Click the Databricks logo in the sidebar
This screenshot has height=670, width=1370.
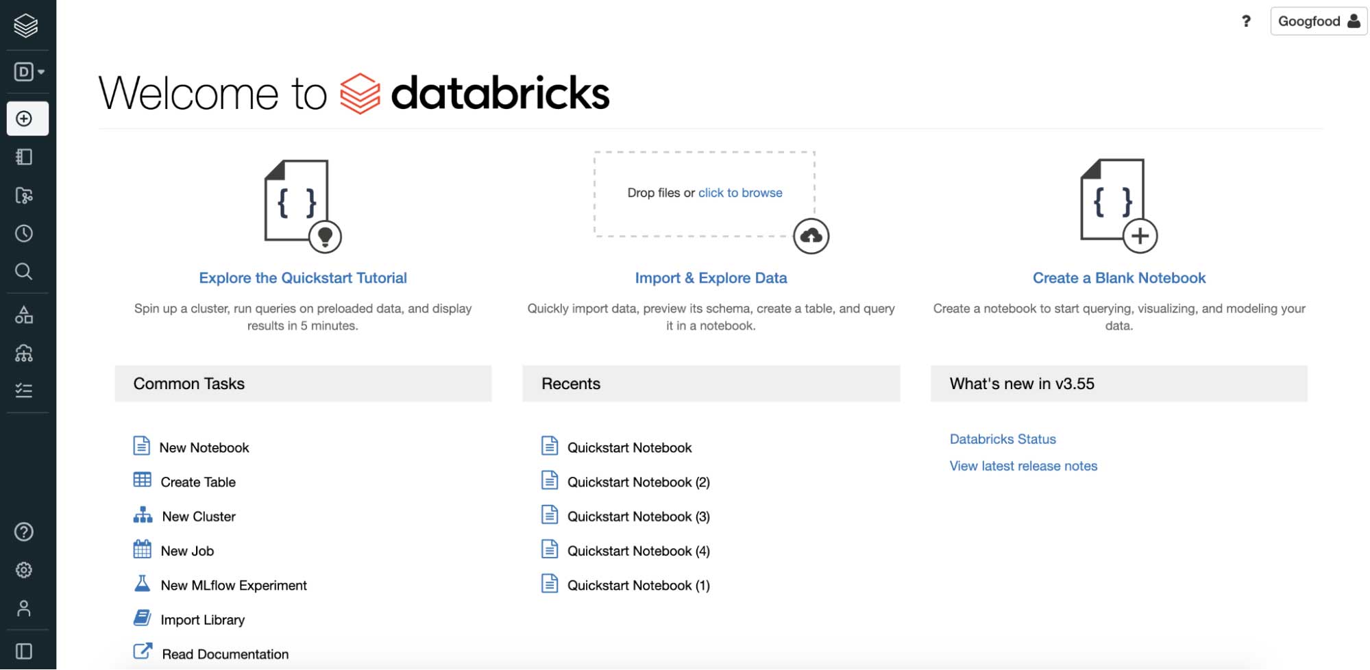25,26
